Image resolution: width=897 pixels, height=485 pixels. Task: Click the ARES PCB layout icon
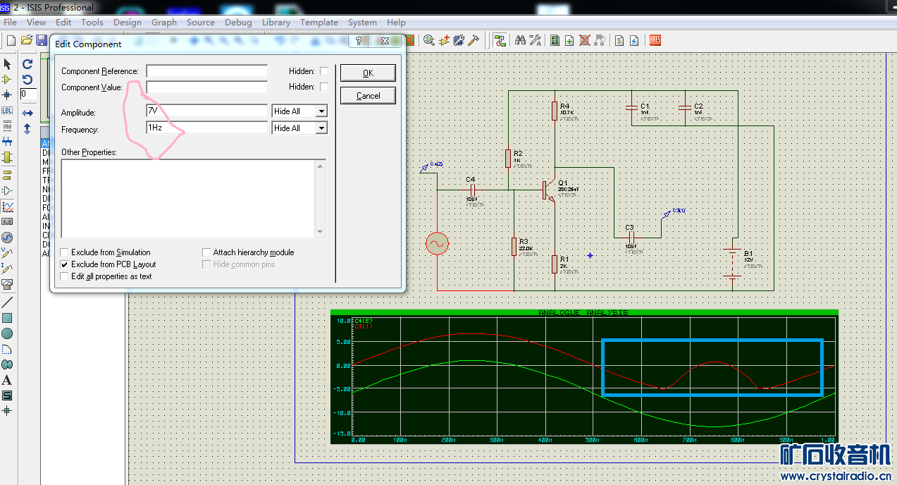655,40
